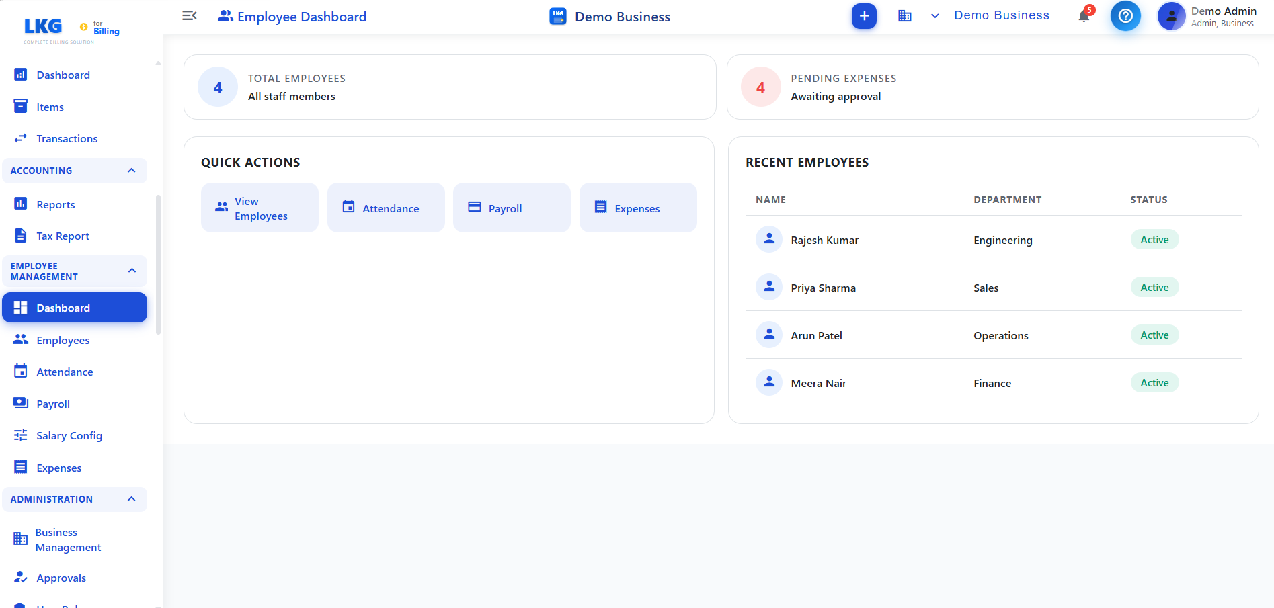Click the Expenses list icon in the sidebar
The width and height of the screenshot is (1274, 608).
click(21, 467)
